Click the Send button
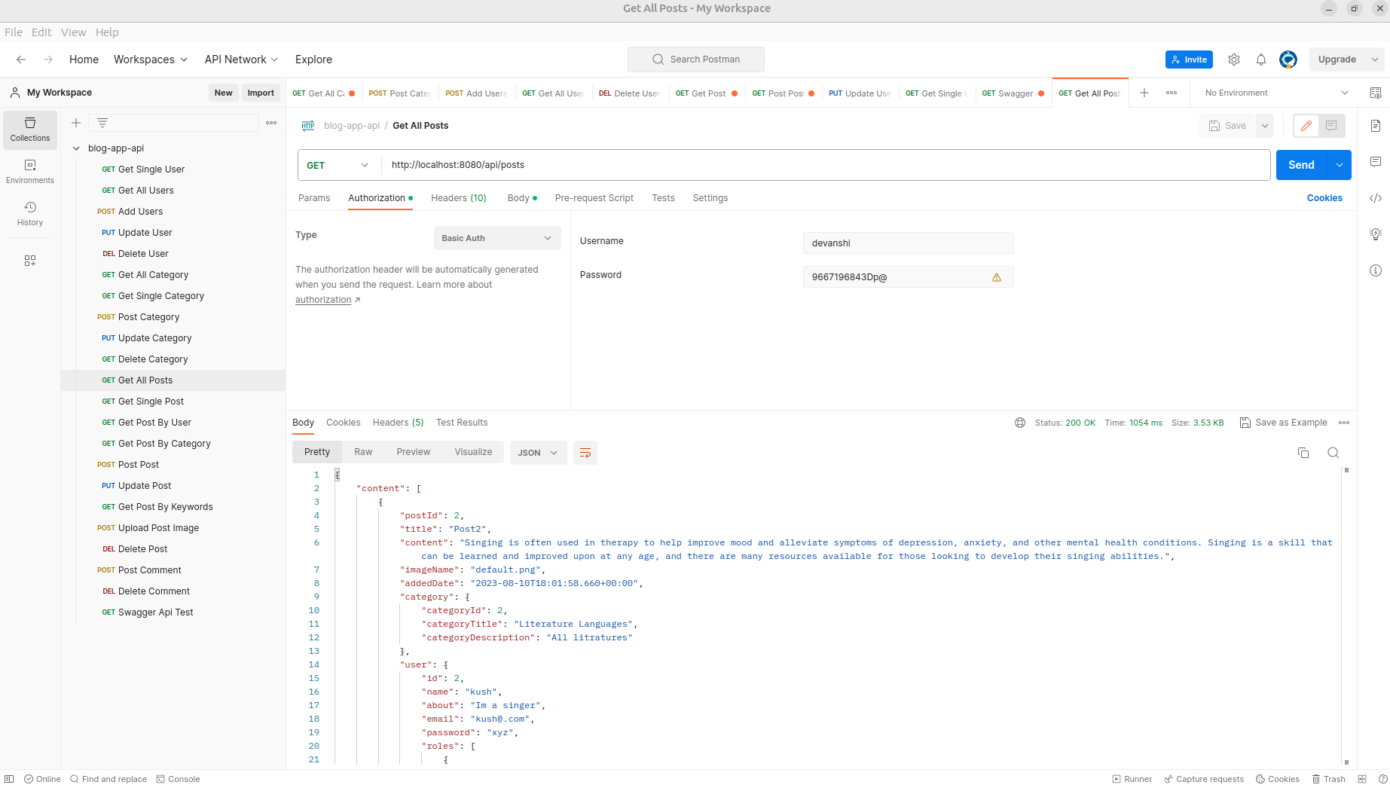The height and width of the screenshot is (788, 1390). tap(1300, 164)
